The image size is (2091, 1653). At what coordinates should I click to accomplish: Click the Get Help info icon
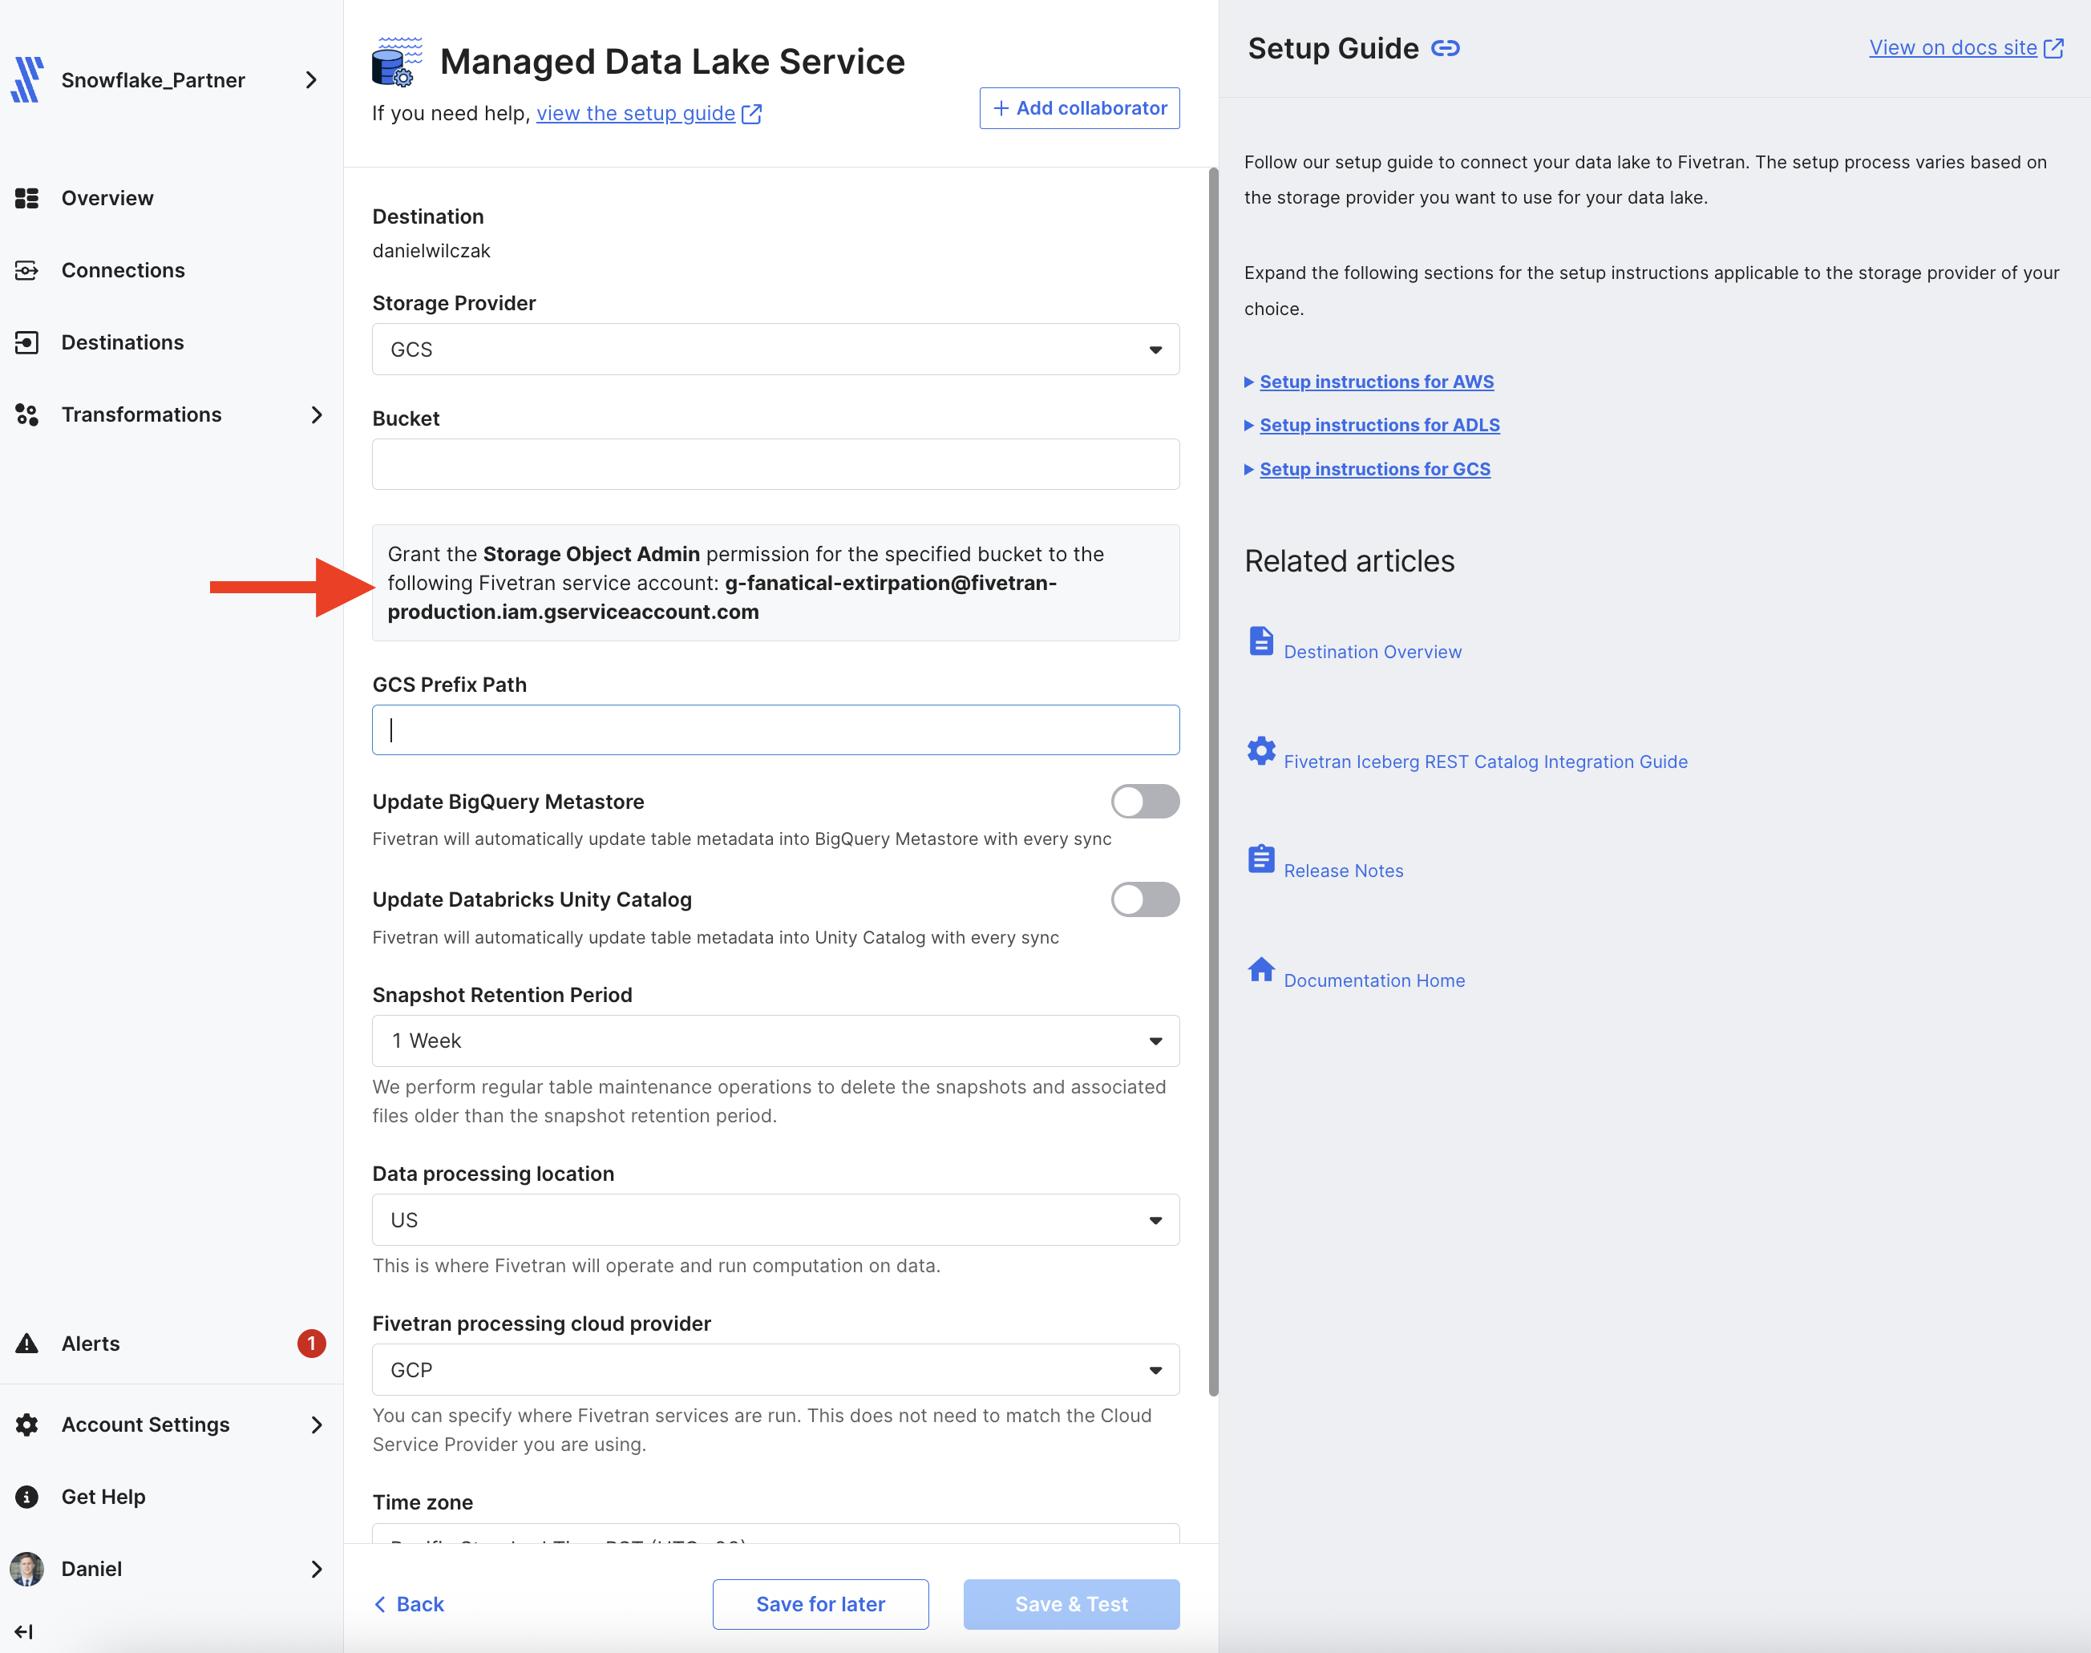click(27, 1497)
